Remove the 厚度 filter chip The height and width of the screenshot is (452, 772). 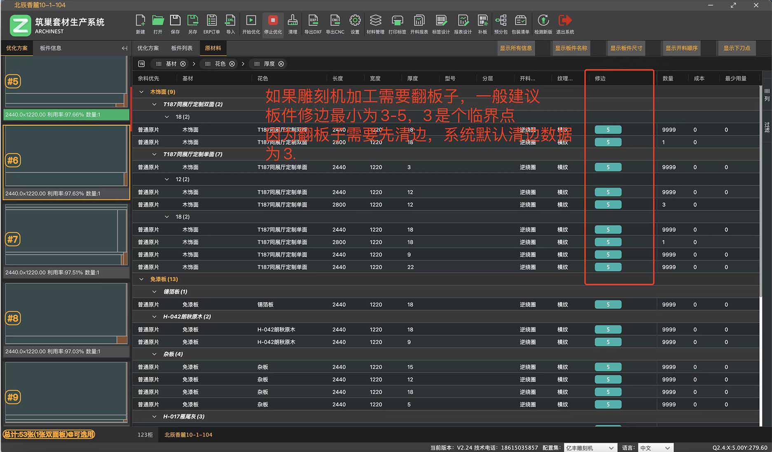pos(281,64)
